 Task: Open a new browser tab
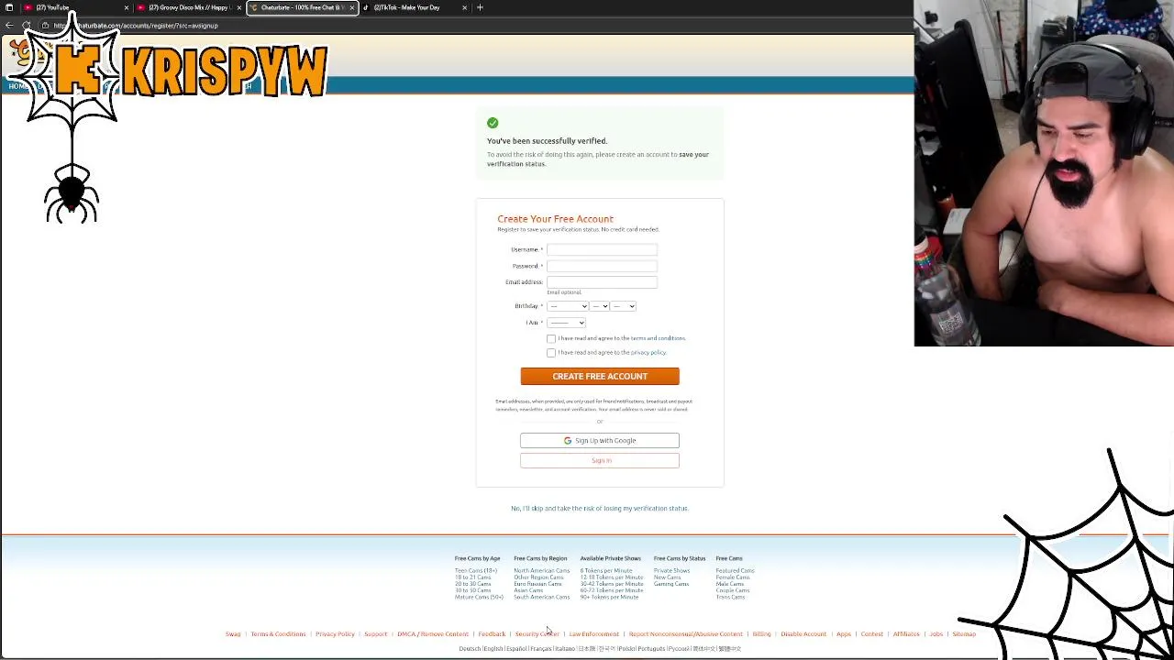coord(480,7)
